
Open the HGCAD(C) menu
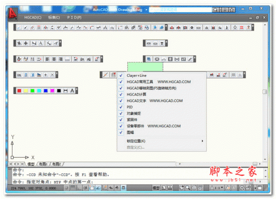point(33,18)
